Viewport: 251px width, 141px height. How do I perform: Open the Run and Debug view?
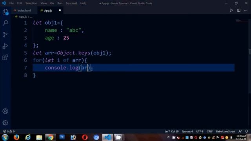point(5,46)
